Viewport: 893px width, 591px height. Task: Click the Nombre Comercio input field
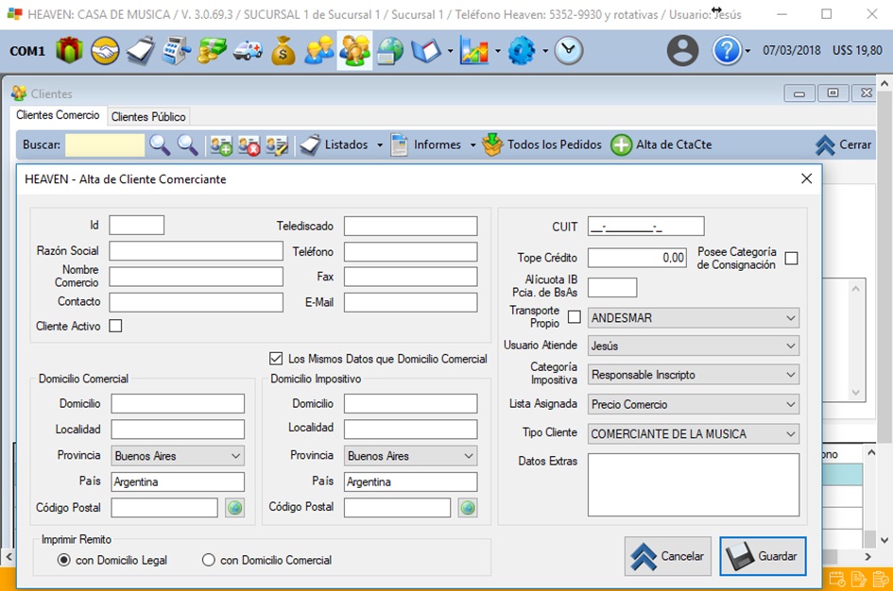point(196,277)
